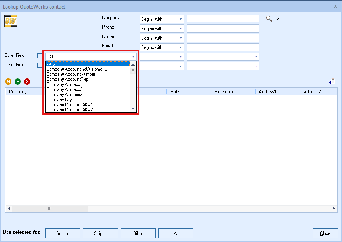Click the dropdown list scroll up arrow
This screenshot has width=342, height=242.
tap(133, 64)
